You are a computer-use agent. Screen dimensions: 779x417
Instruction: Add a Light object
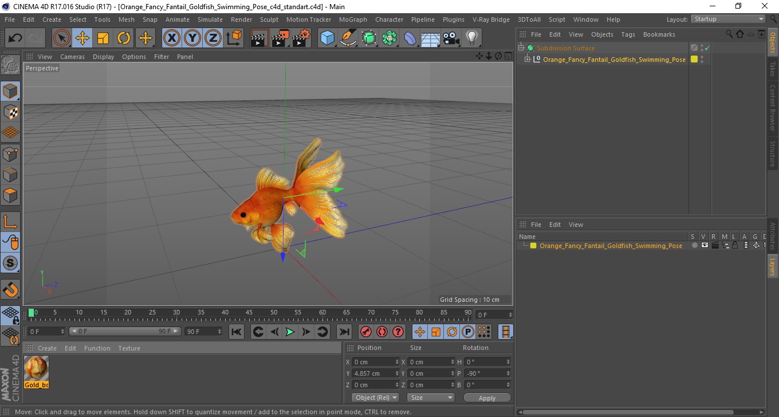click(472, 38)
